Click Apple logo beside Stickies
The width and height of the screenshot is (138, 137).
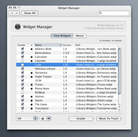[x=32, y=96]
